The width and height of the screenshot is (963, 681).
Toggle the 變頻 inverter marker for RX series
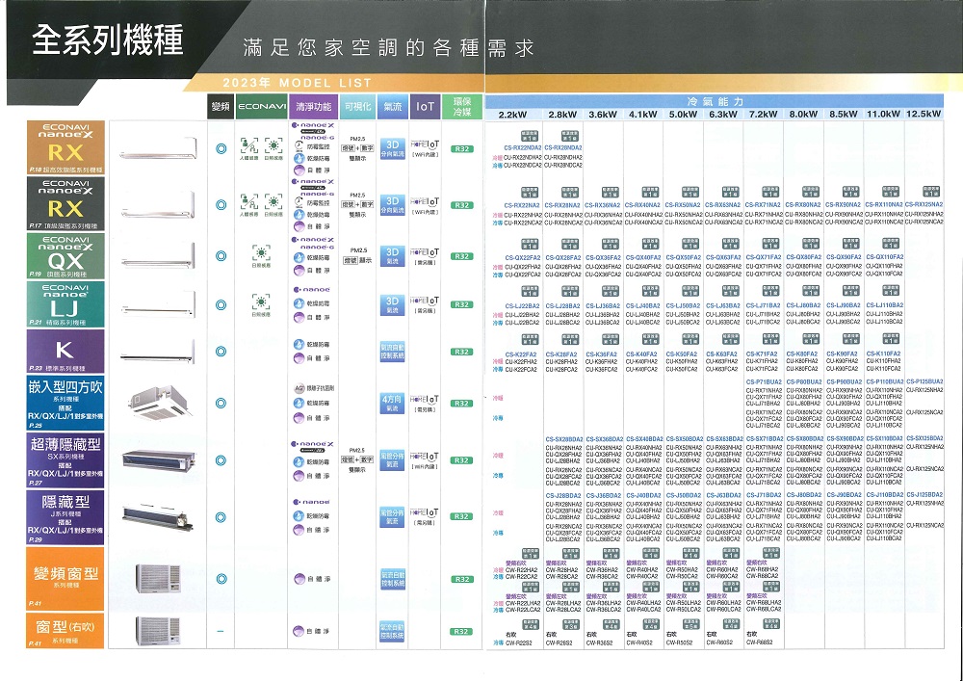point(223,149)
